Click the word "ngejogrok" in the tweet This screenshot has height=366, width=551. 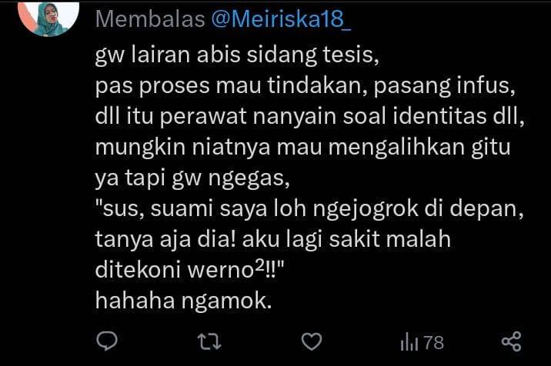coord(366,210)
